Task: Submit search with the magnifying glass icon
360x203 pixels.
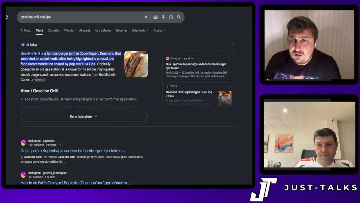Action: pos(179,17)
